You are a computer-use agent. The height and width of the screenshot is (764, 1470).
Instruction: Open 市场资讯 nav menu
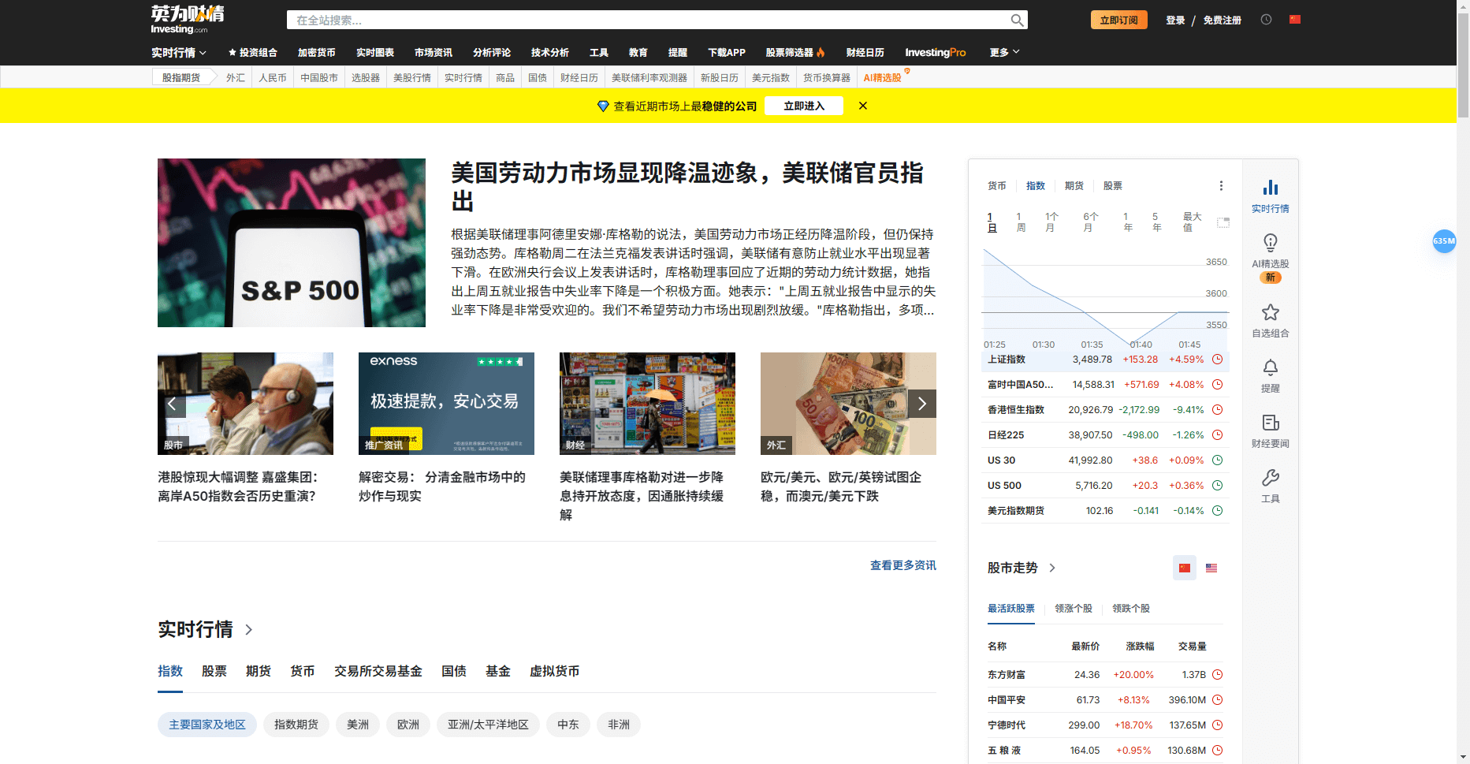[x=434, y=53]
